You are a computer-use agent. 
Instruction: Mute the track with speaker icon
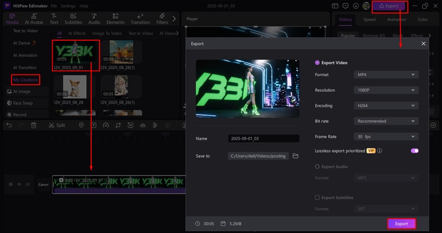point(28,185)
